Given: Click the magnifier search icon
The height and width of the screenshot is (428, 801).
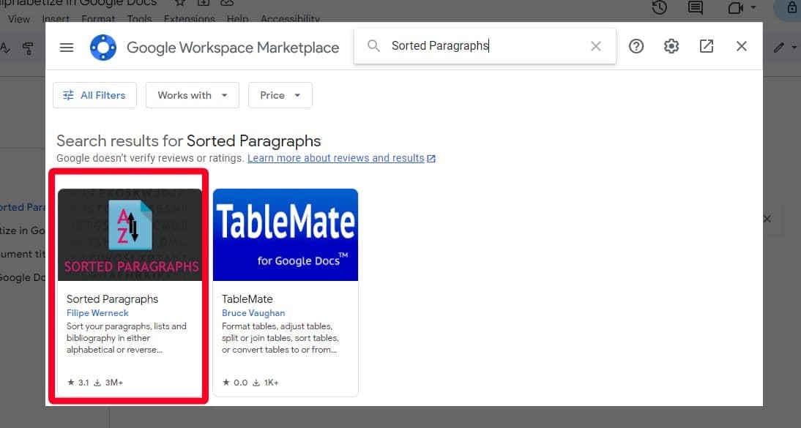Looking at the screenshot, I should coord(373,46).
